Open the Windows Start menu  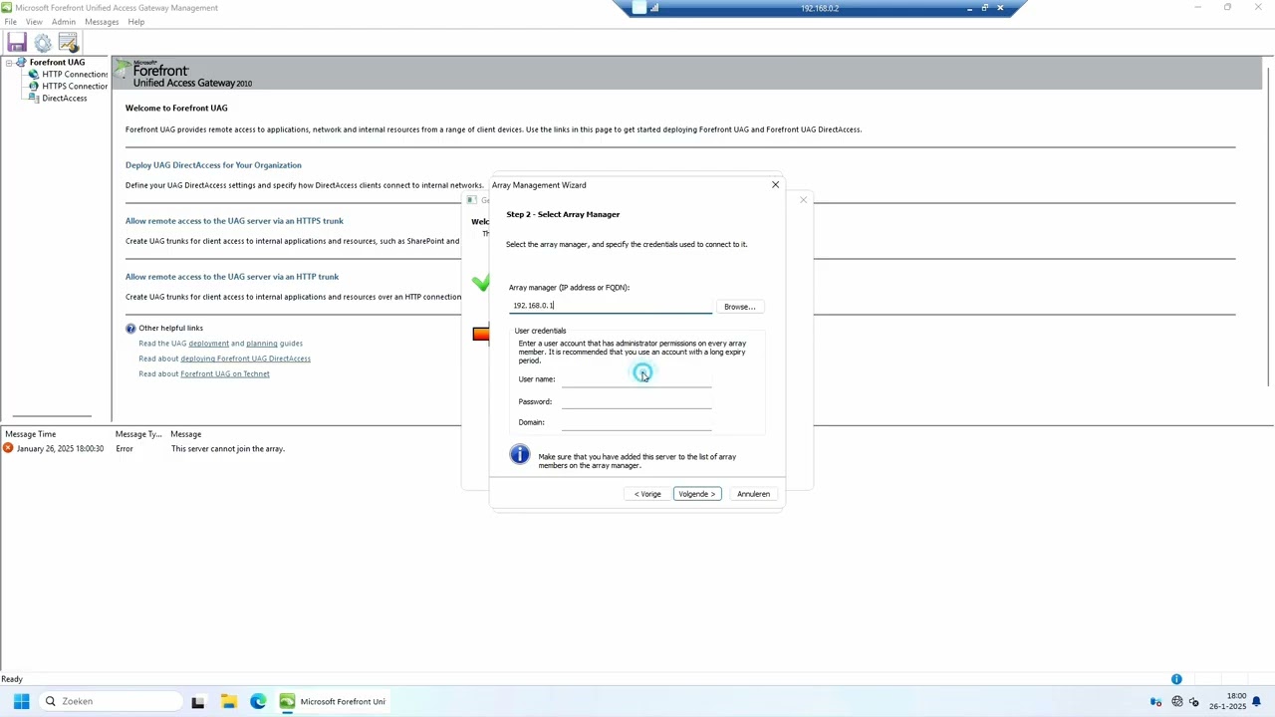coord(21,701)
